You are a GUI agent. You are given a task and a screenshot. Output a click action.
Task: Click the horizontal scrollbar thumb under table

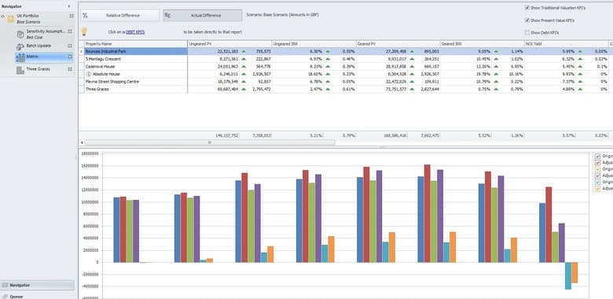coord(210,143)
